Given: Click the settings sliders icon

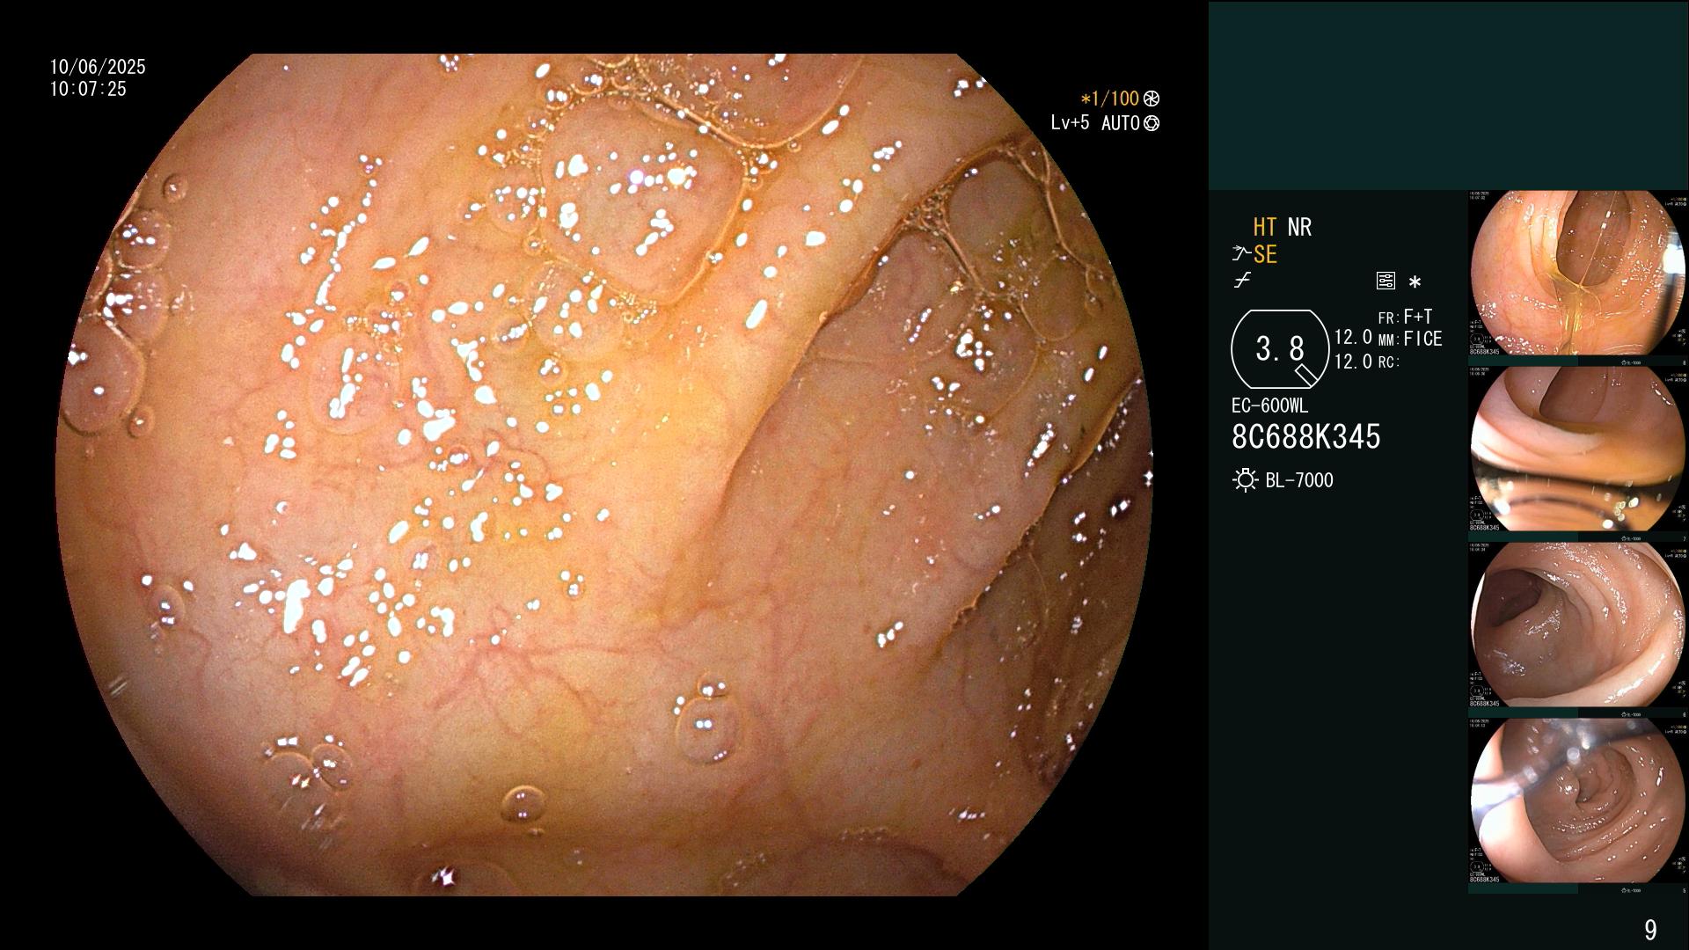Looking at the screenshot, I should pyautogui.click(x=1386, y=281).
